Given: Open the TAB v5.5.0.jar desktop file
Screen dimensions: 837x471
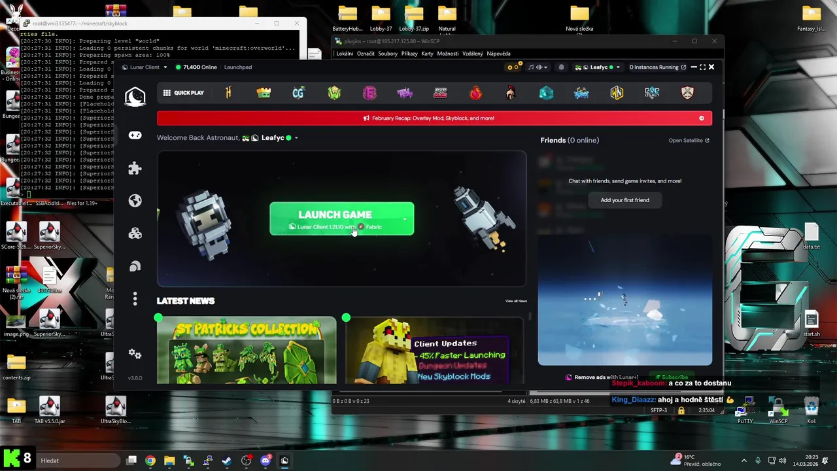Looking at the screenshot, I should click(50, 411).
